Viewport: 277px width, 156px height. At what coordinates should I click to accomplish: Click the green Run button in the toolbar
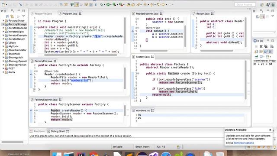[108, 5]
